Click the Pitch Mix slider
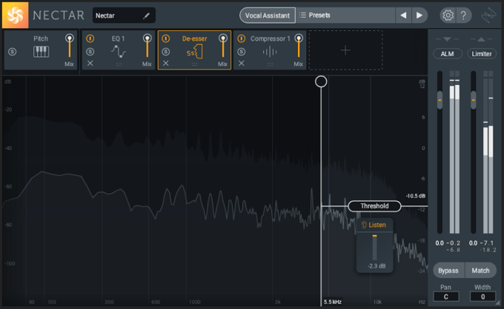The height and width of the screenshot is (309, 504). [70, 46]
